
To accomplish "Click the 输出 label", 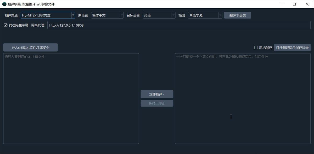I will click(x=182, y=15).
